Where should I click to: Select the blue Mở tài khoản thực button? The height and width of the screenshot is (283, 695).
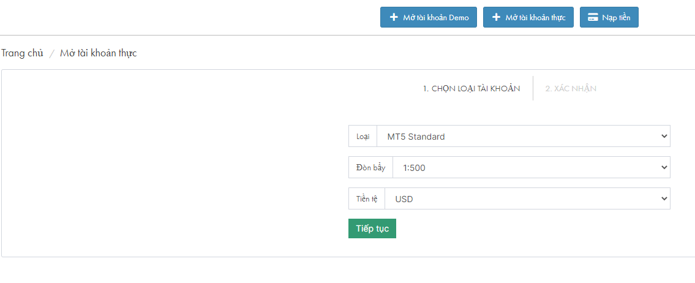tap(528, 17)
